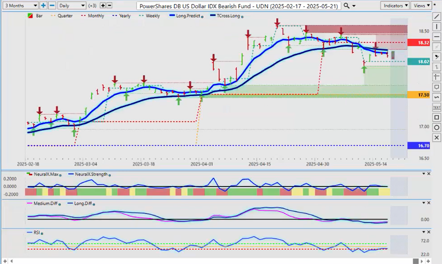Select the freehand curve tool
Screen dimensions: 442x264
click(436, 97)
